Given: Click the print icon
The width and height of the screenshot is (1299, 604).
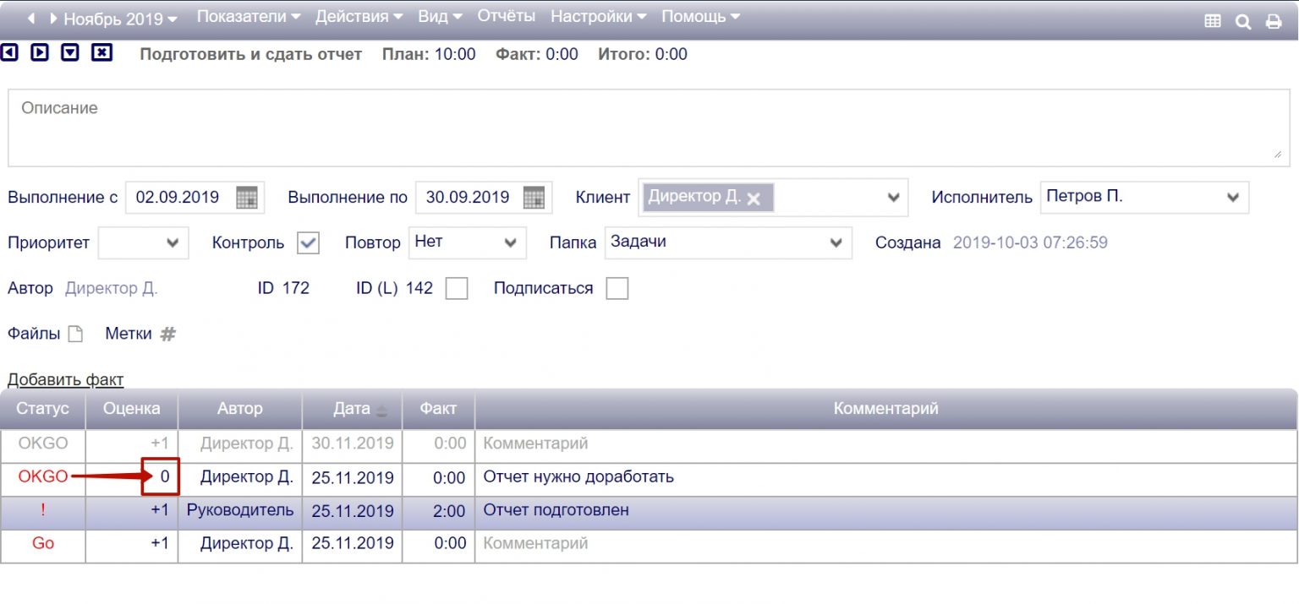Looking at the screenshot, I should click(1273, 22).
